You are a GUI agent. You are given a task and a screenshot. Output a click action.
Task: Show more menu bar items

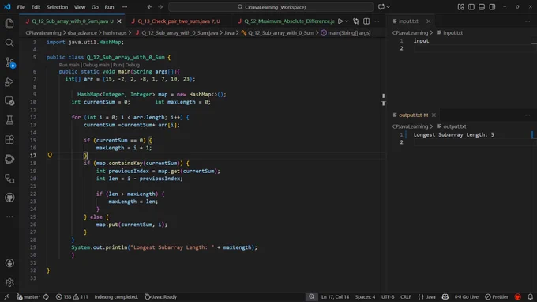click(x=125, y=7)
